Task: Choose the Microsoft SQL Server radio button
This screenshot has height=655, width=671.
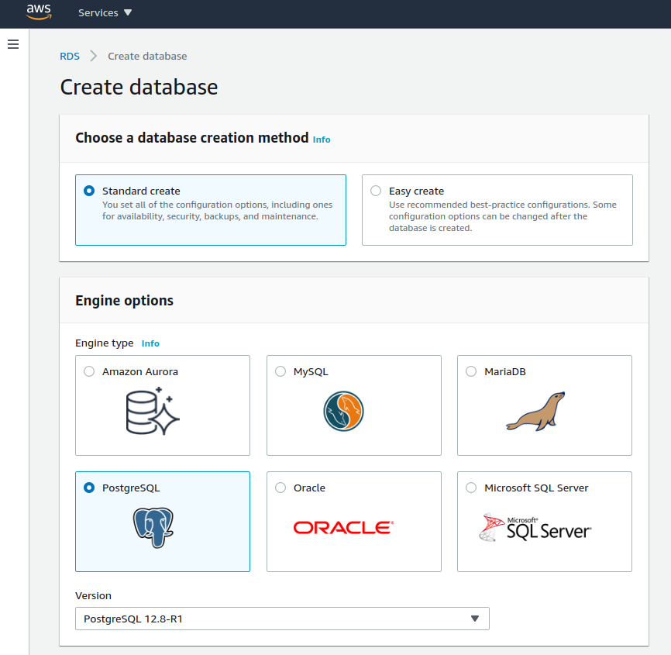Action: pyautogui.click(x=471, y=488)
